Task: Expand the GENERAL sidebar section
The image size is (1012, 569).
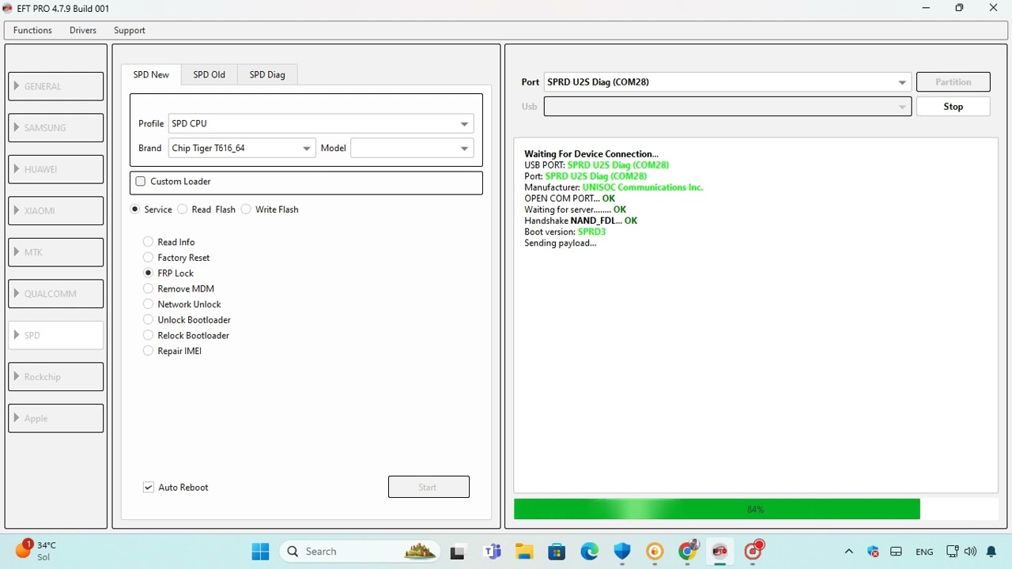Action: [56, 86]
